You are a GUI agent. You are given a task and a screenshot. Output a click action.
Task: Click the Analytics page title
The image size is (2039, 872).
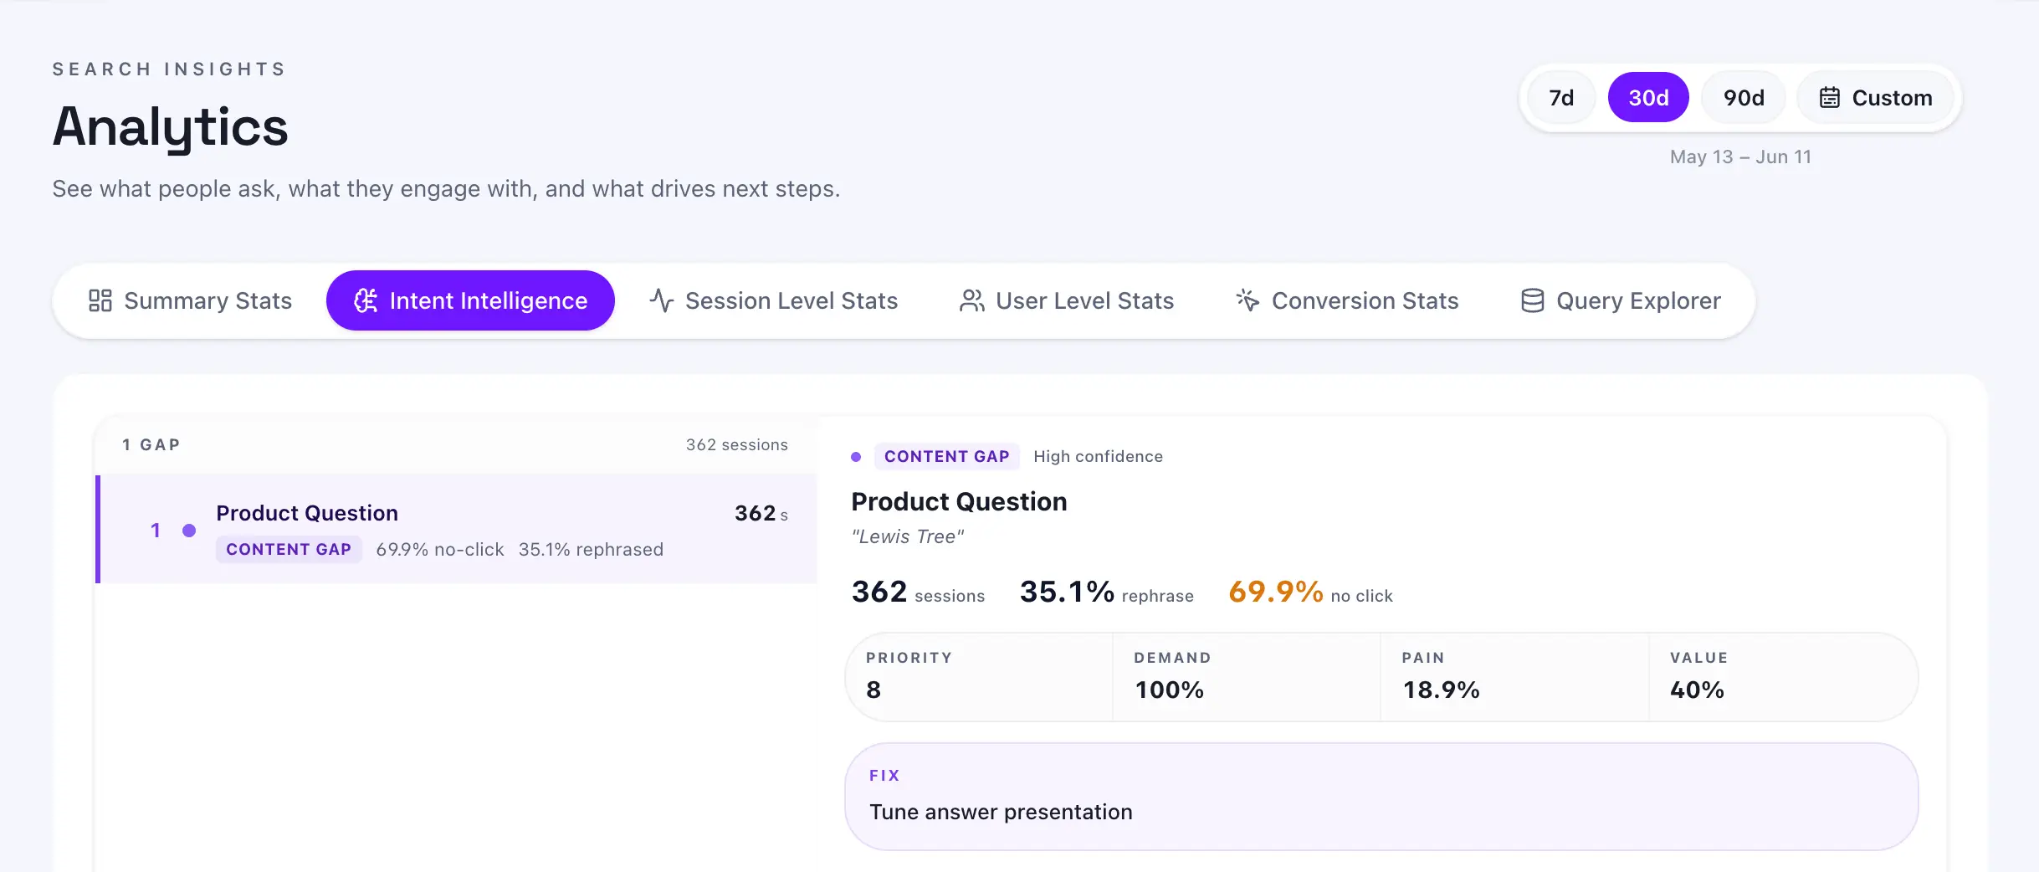[x=170, y=127]
